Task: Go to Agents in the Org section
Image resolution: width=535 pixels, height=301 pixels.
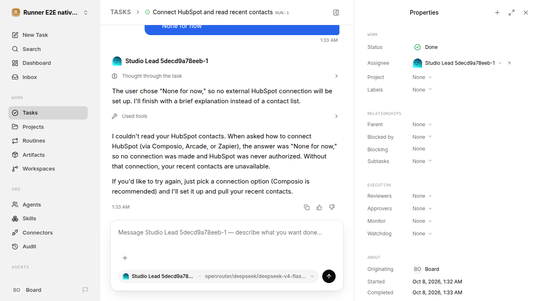Action: click(x=48, y=204)
